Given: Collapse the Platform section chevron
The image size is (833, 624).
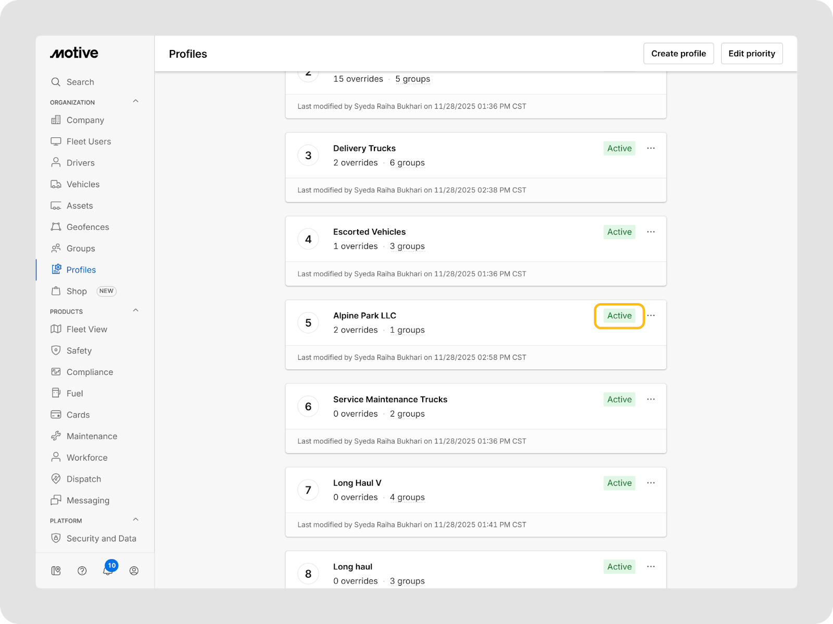Looking at the screenshot, I should [135, 519].
